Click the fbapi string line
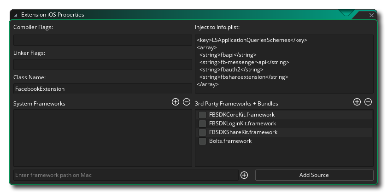 tap(228, 55)
